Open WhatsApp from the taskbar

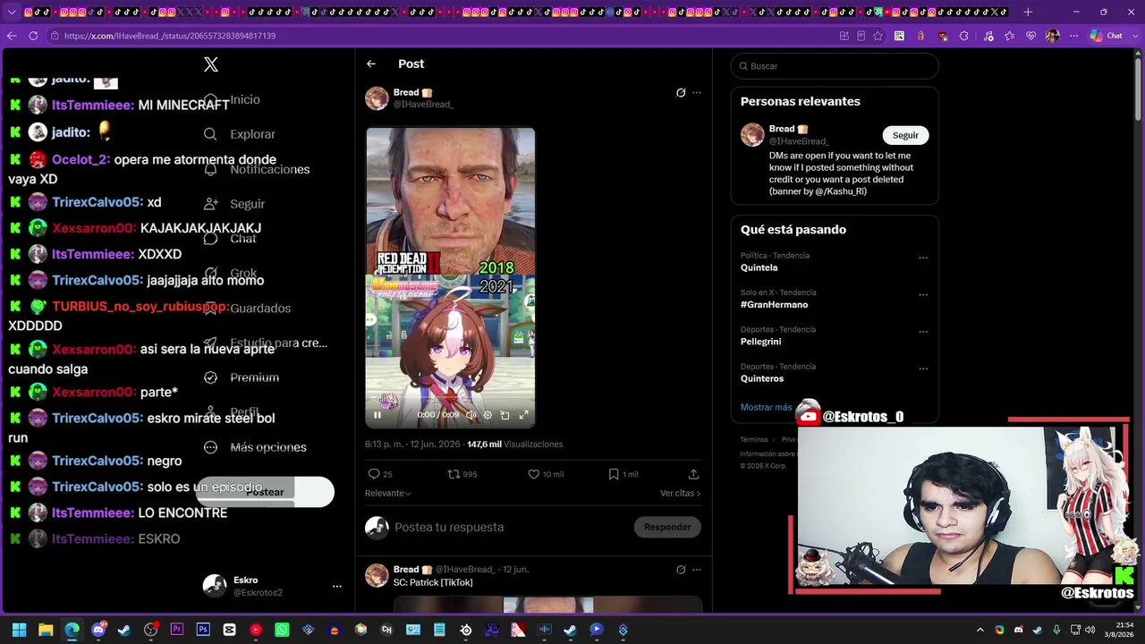tap(282, 630)
